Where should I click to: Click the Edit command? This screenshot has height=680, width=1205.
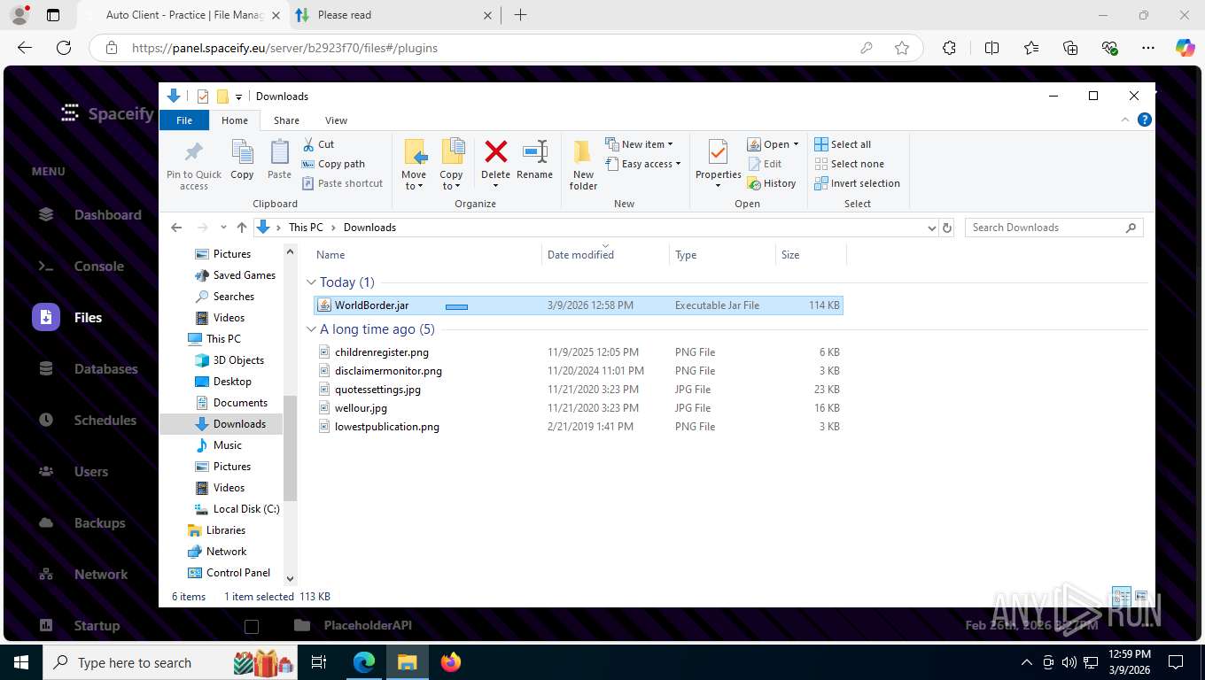point(765,164)
